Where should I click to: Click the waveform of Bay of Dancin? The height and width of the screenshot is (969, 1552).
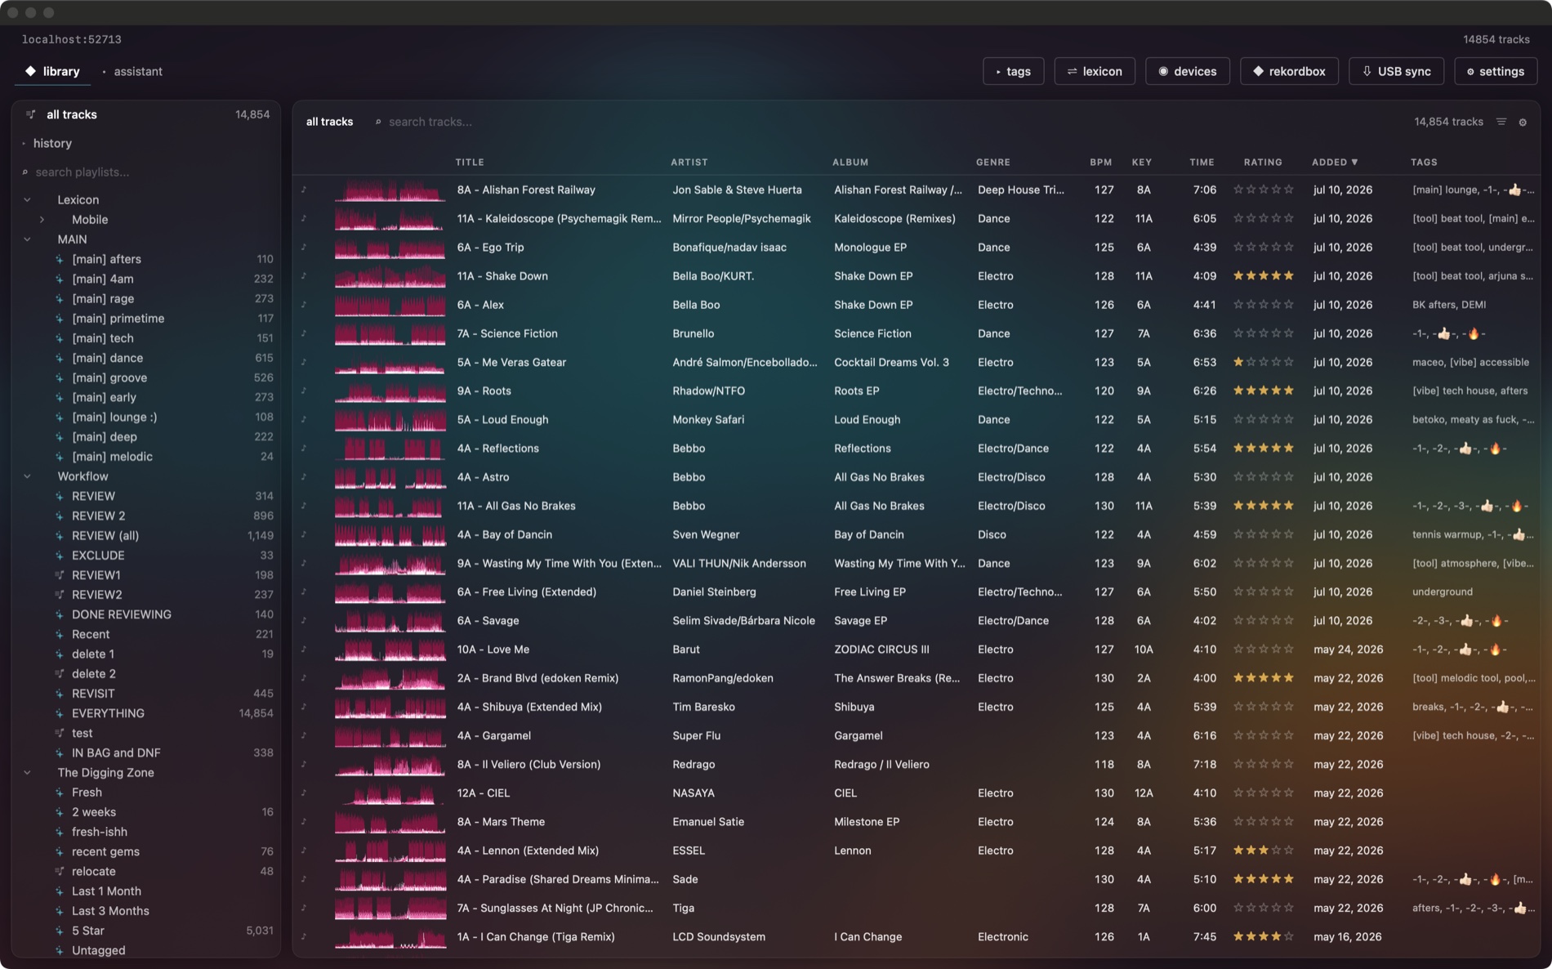[390, 534]
